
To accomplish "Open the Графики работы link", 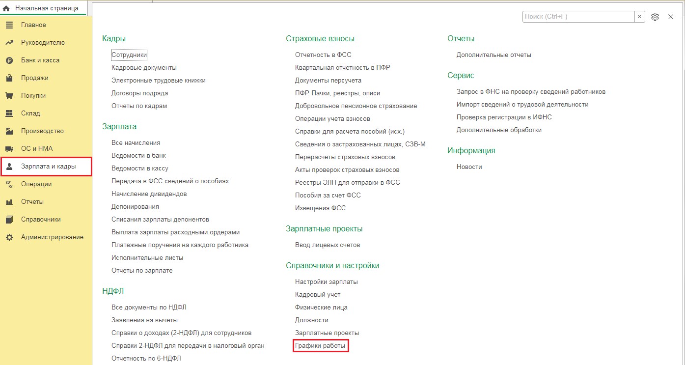I will coord(320,346).
